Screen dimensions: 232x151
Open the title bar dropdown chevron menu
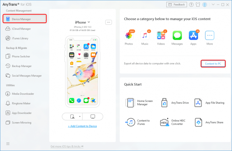pyautogui.click(x=213, y=5)
